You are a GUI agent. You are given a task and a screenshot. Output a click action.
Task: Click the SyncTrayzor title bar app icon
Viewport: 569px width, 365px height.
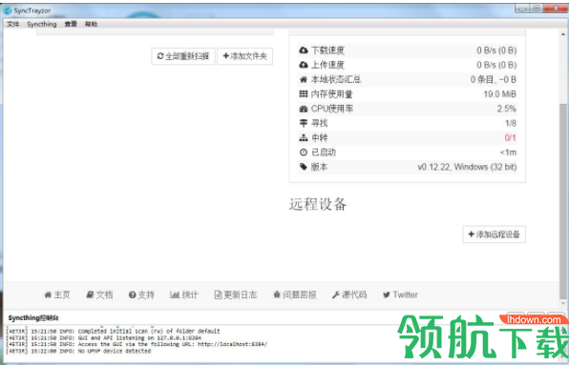coord(8,10)
